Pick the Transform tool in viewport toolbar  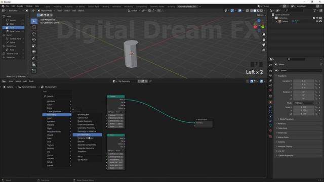[x=34, y=52]
